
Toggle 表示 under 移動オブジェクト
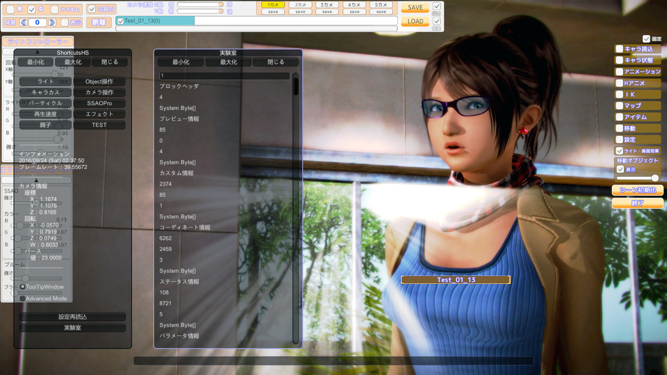(x=621, y=169)
